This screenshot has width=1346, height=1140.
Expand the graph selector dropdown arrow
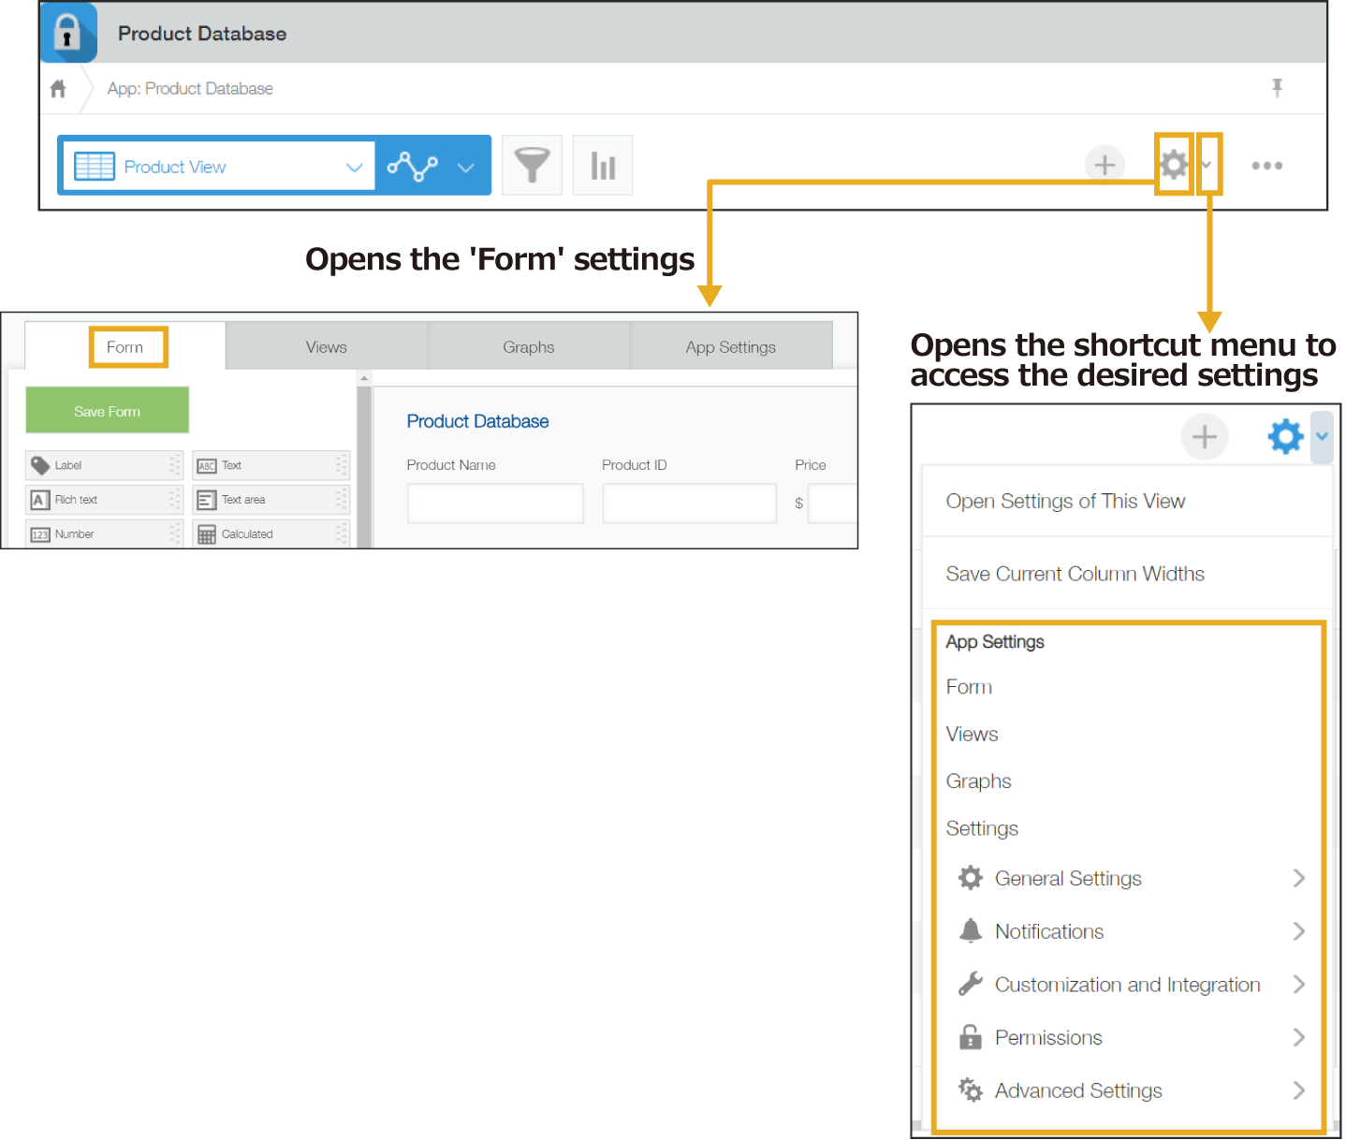[465, 168]
